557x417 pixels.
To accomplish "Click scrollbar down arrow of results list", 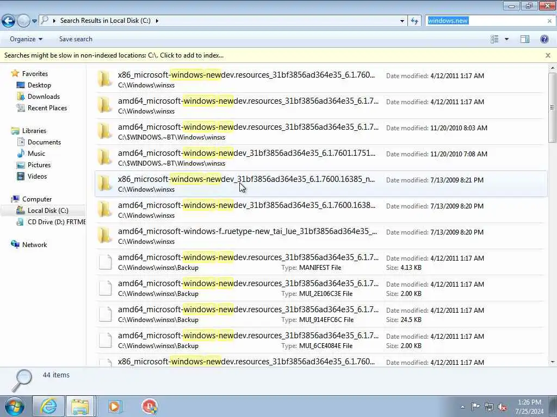I will [553, 362].
